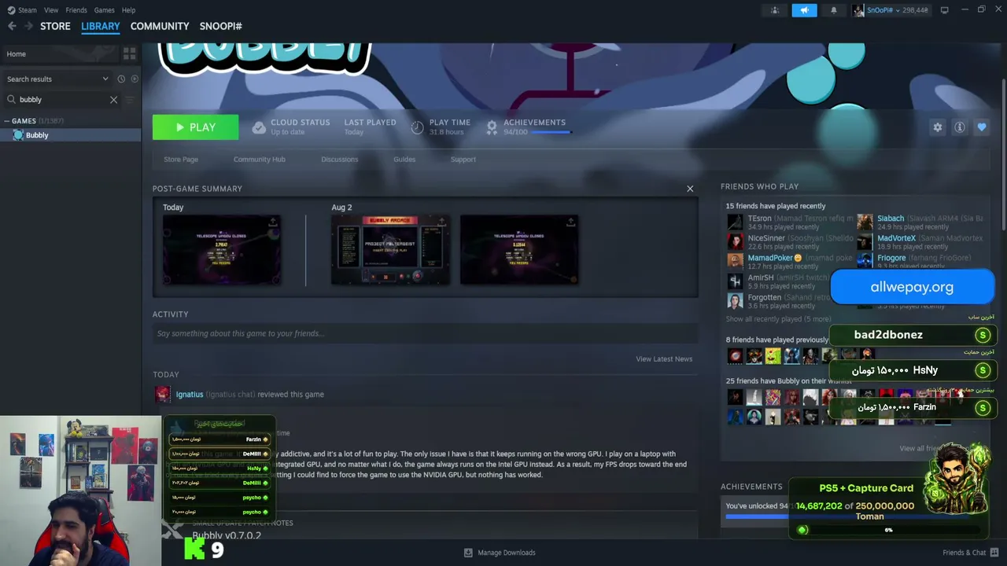Open Ignatius avatar in Today activity

pos(163,394)
